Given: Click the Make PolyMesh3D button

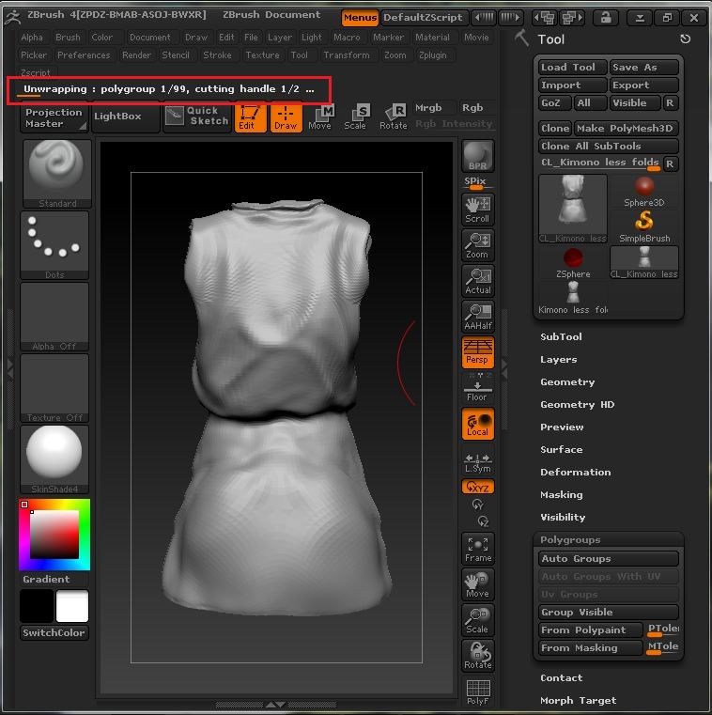Looking at the screenshot, I should pos(626,128).
